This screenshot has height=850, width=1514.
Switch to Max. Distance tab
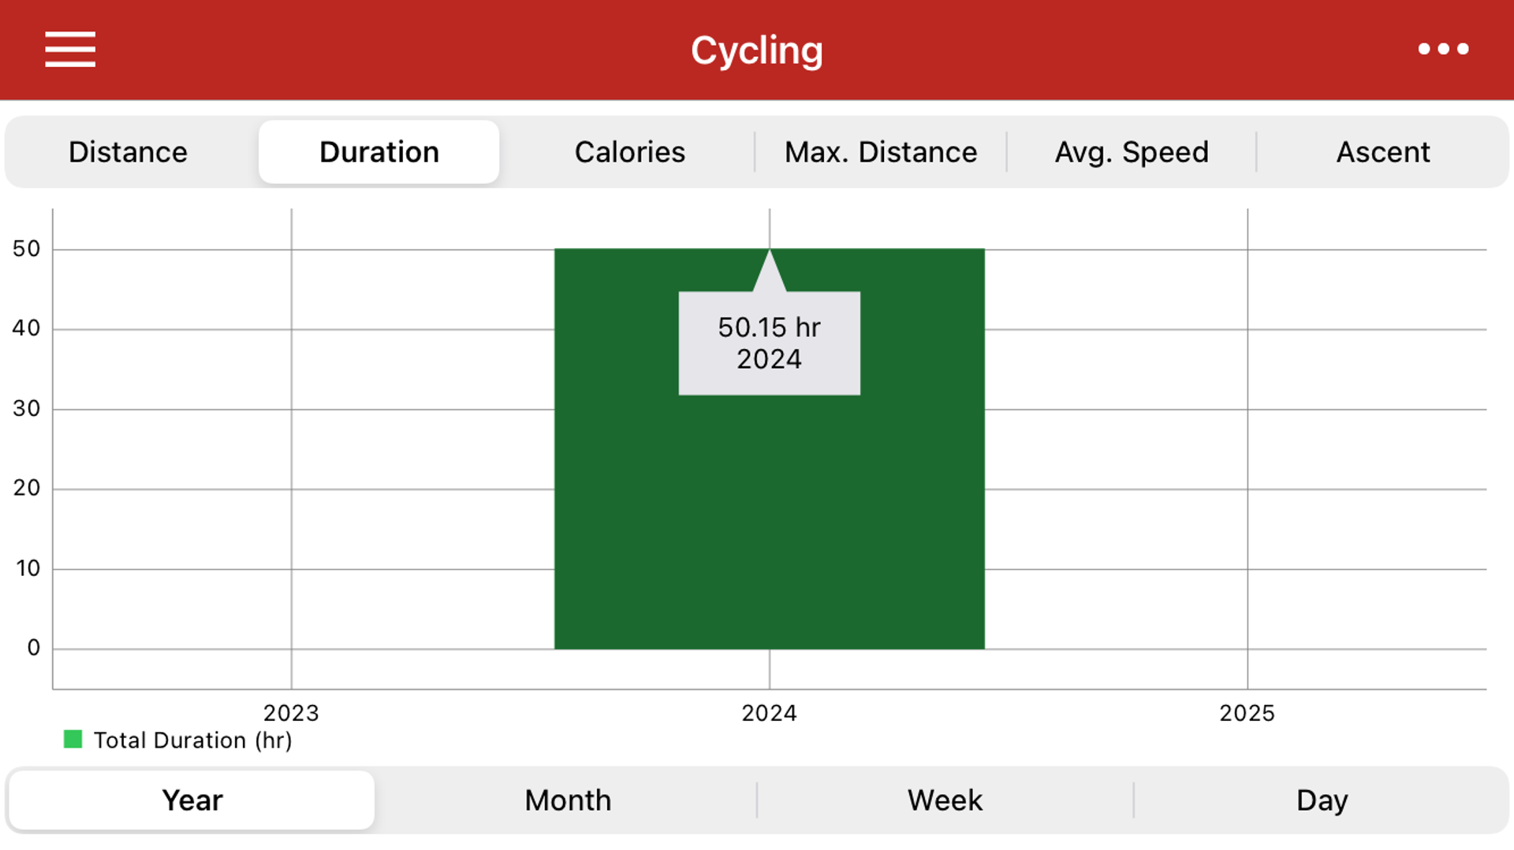coord(881,152)
